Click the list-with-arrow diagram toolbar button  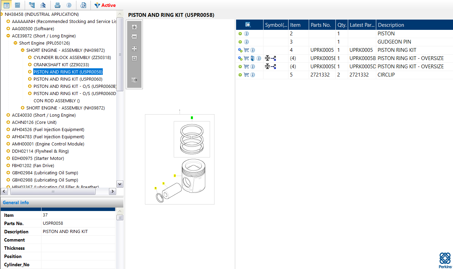(x=134, y=80)
